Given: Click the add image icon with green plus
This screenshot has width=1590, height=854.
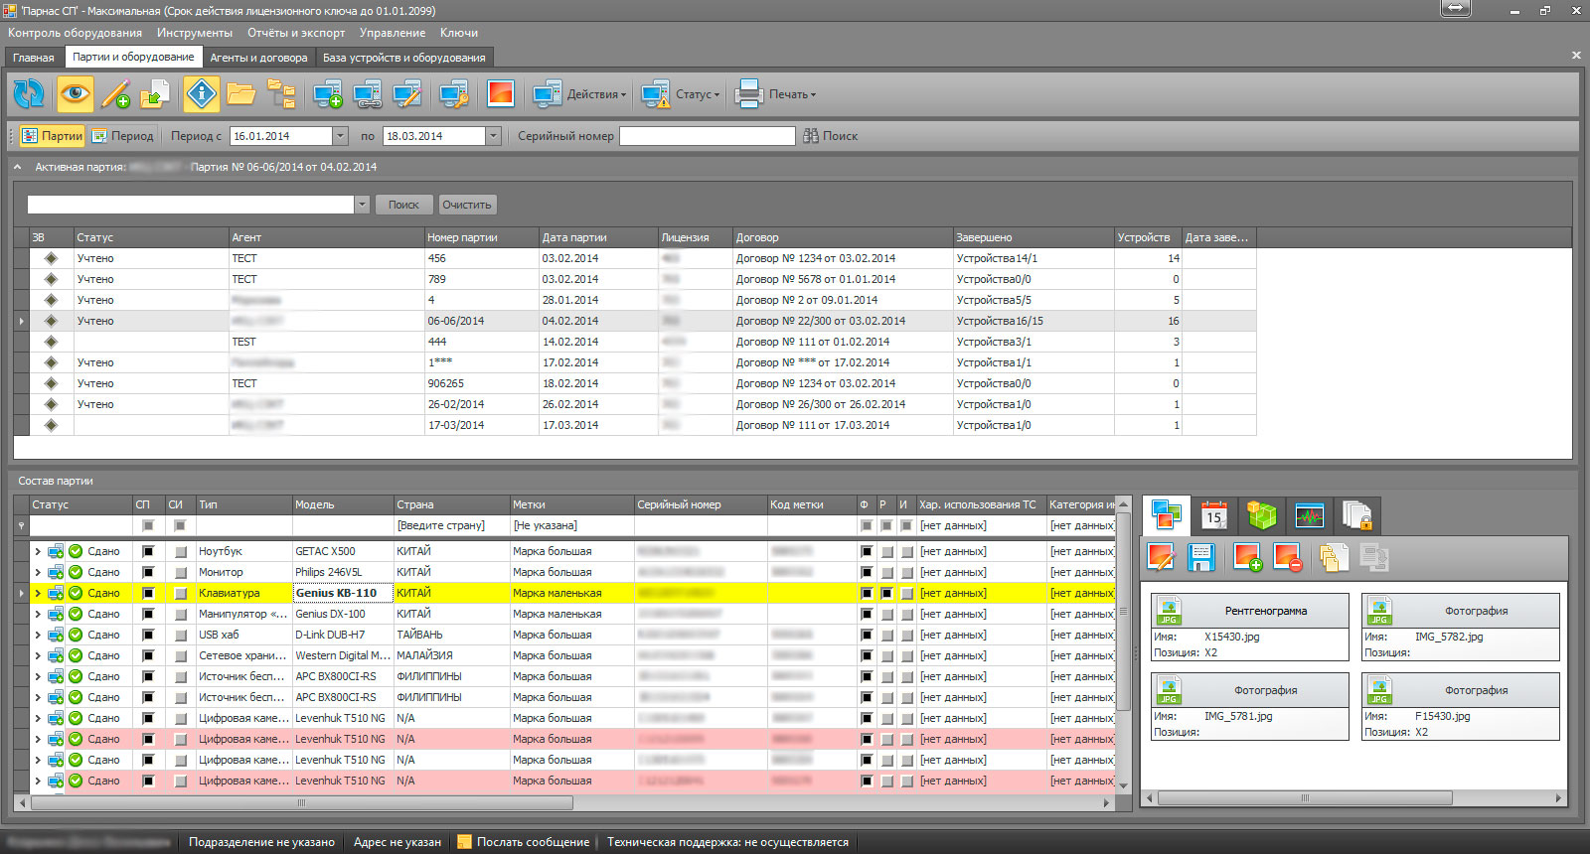Looking at the screenshot, I should (1247, 558).
